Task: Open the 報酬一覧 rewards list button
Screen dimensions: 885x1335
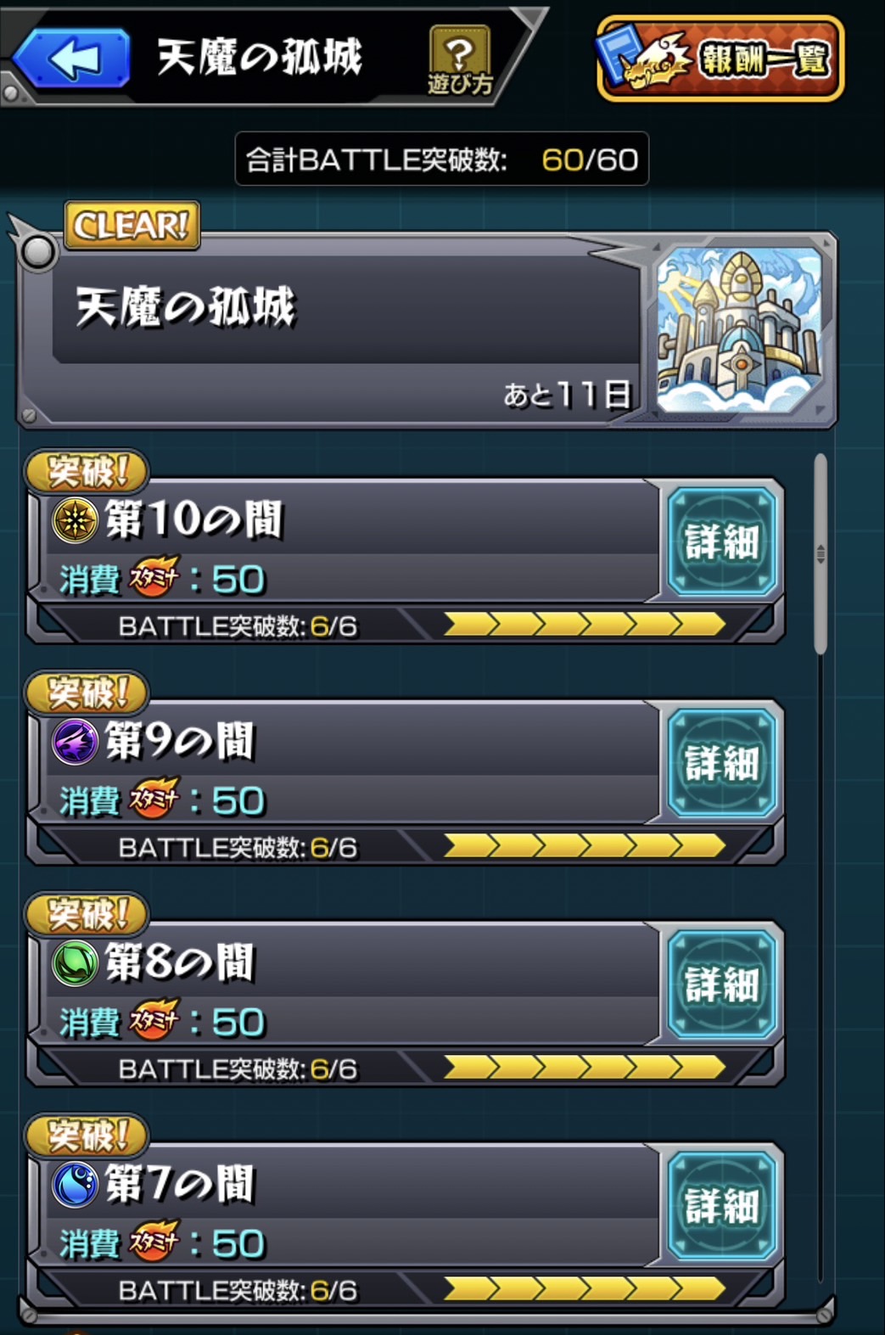Action: (720, 59)
